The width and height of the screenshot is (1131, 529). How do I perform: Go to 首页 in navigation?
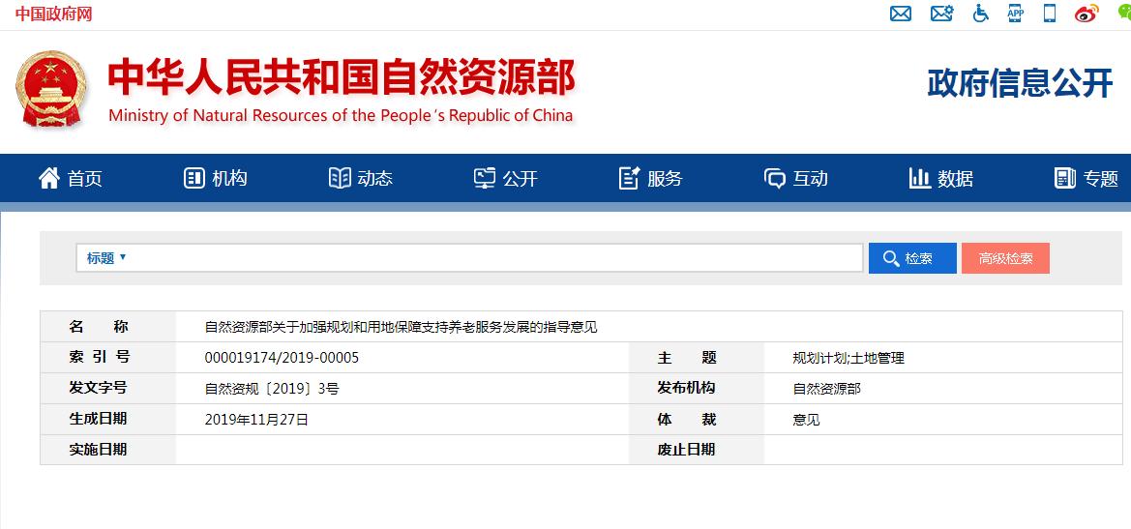[85, 179]
